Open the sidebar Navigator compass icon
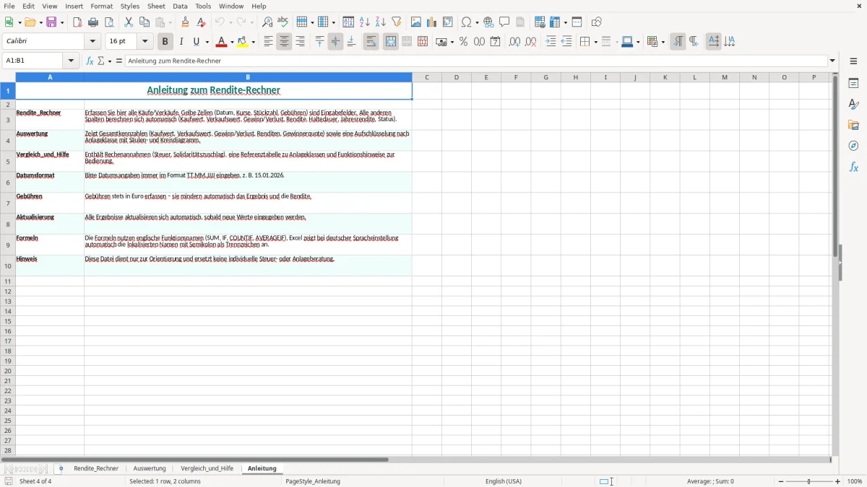This screenshot has height=487, width=867. [x=853, y=146]
